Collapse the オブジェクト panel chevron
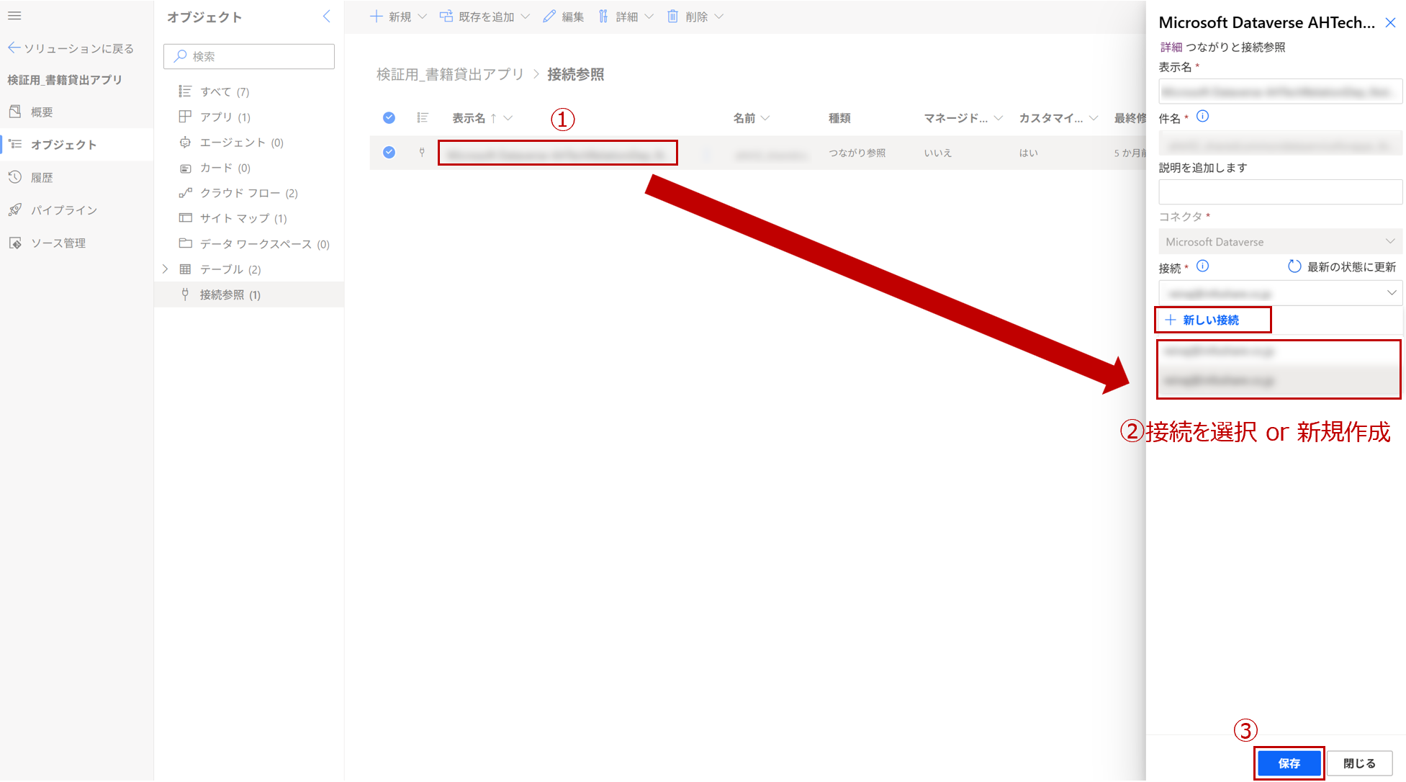Screen dimensions: 1406x782 [x=327, y=17]
